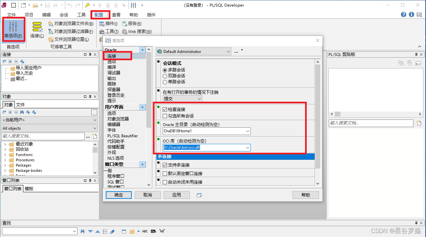This screenshot has height=237, width=426.
Task: Click the preferences sliders icon in quick toolbar
Action: point(133,5)
